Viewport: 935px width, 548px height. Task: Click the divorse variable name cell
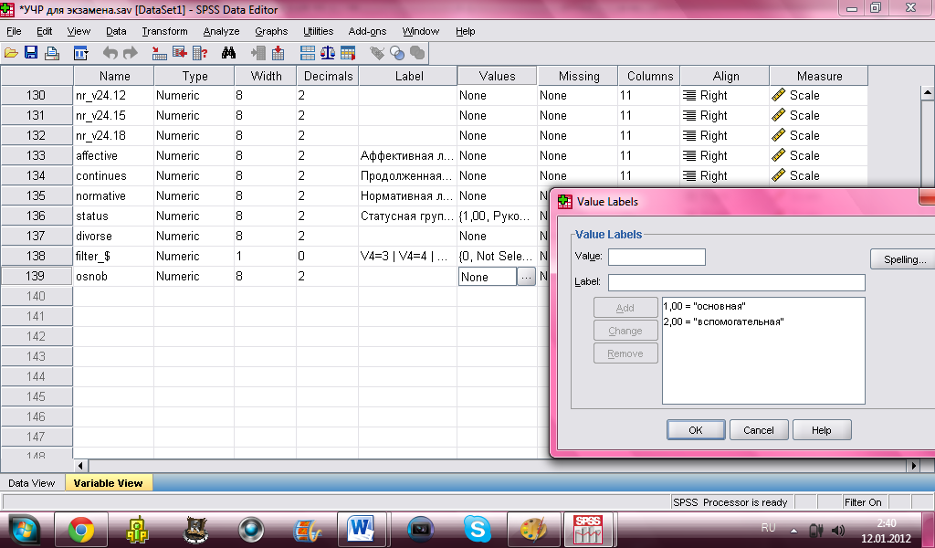[114, 237]
